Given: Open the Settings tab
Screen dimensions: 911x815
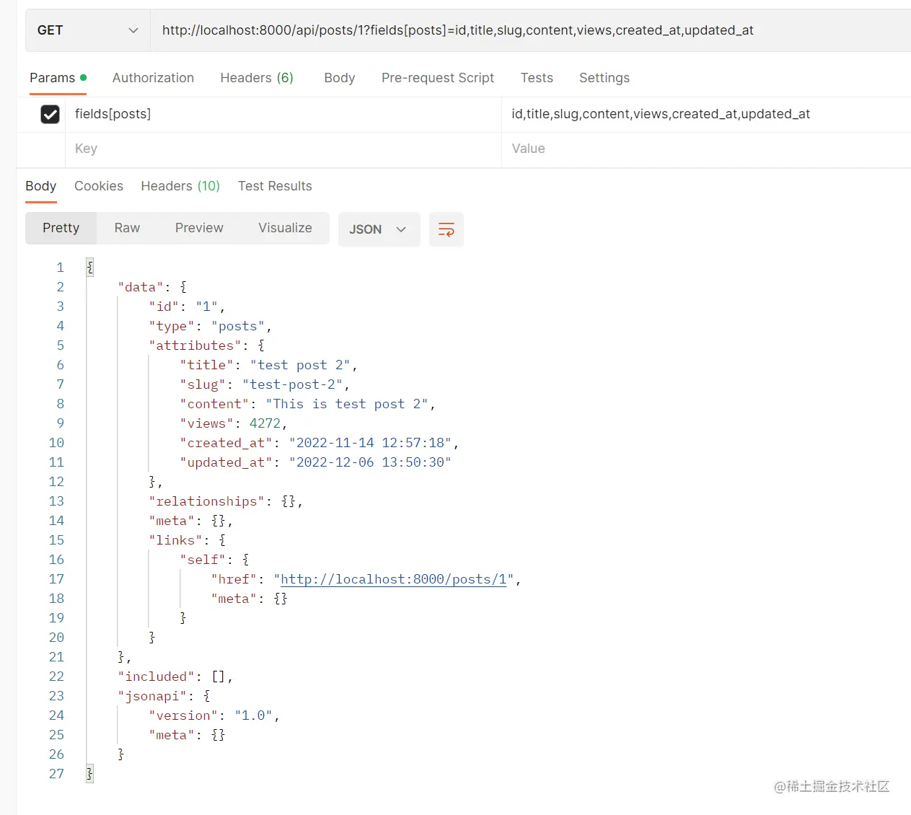Looking at the screenshot, I should pos(604,78).
